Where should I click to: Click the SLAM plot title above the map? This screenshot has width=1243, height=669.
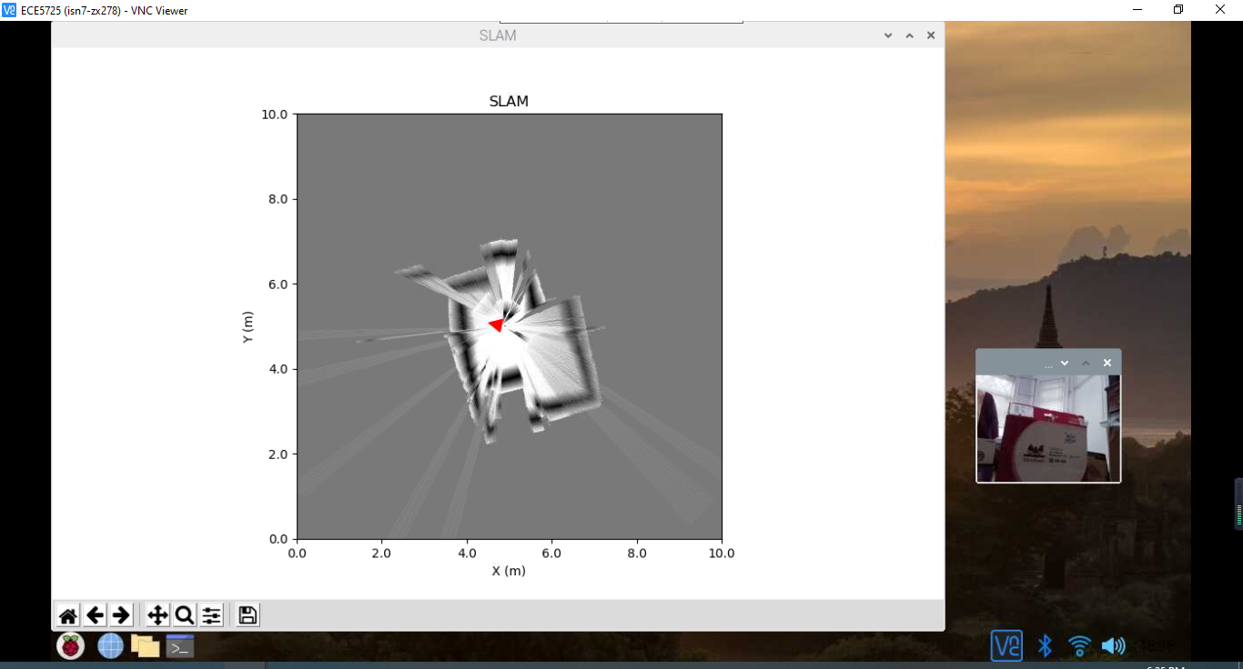click(x=509, y=101)
